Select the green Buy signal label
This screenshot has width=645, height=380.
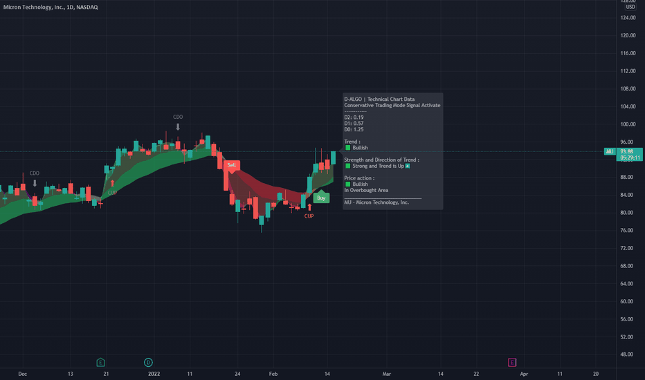(321, 198)
